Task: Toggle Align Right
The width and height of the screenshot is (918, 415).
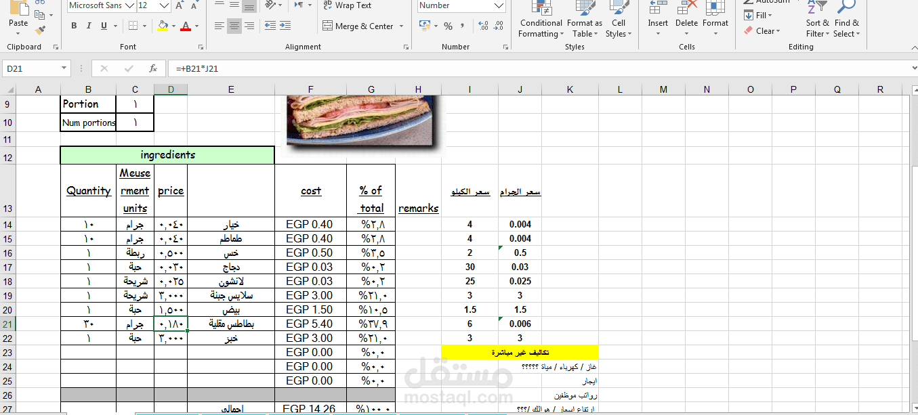Action: point(249,26)
